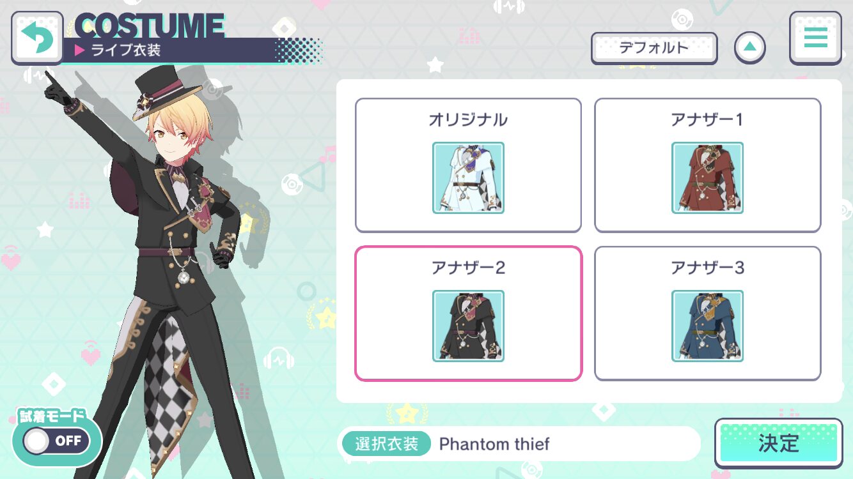The width and height of the screenshot is (853, 479).
Task: Choose the アナザー1 costume card
Action: (x=707, y=165)
